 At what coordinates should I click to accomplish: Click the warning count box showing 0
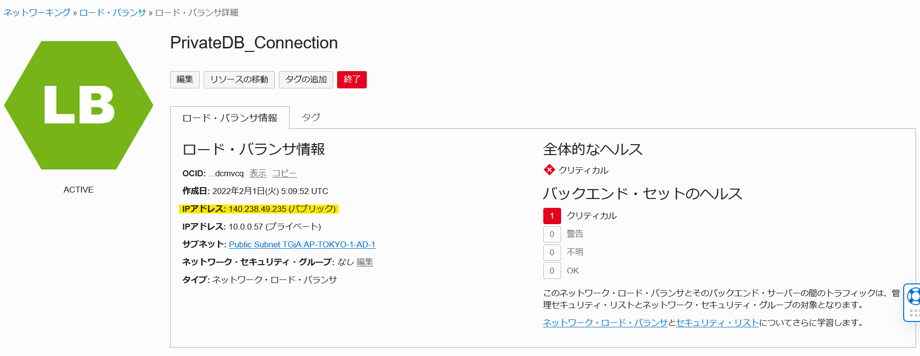552,234
